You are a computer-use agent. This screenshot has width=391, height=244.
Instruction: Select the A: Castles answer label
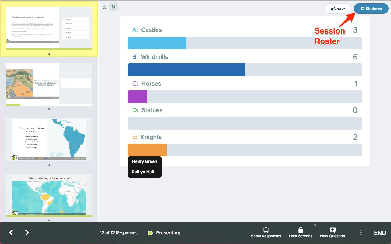[x=147, y=30]
